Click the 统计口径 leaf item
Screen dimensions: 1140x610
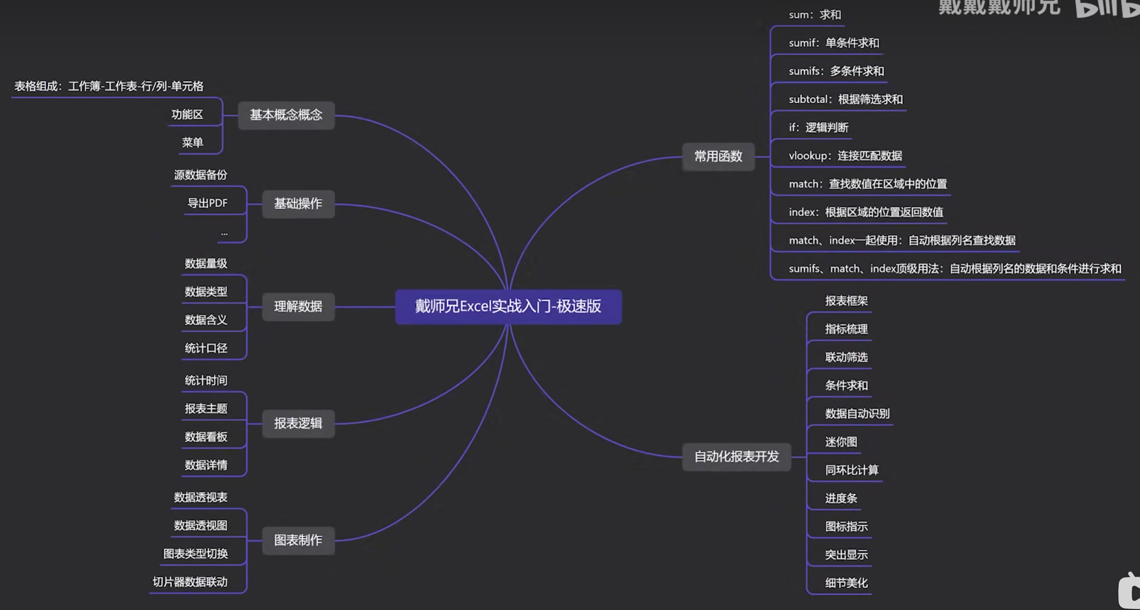(x=206, y=348)
